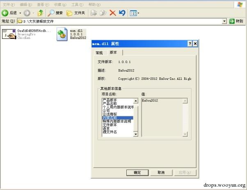This screenshot has width=247, height=190.
Task: Click item list scroll-down arrow
Action: (x=136, y=134)
